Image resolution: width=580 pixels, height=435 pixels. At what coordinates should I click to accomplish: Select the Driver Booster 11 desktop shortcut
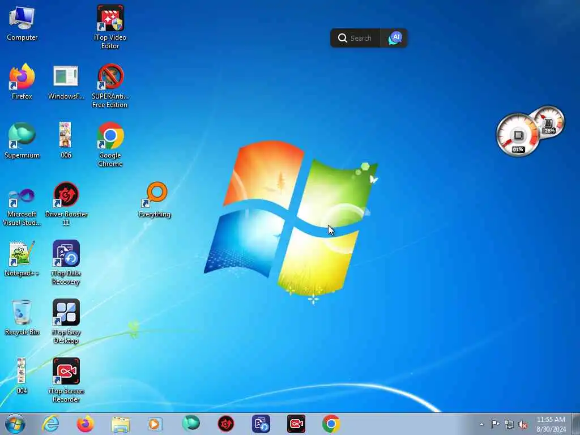point(66,203)
